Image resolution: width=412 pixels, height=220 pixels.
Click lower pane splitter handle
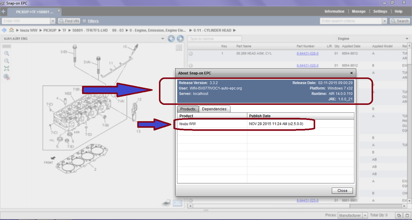(x=206, y=210)
